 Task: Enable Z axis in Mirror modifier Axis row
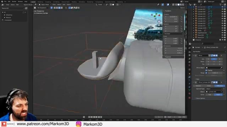pos(220,59)
